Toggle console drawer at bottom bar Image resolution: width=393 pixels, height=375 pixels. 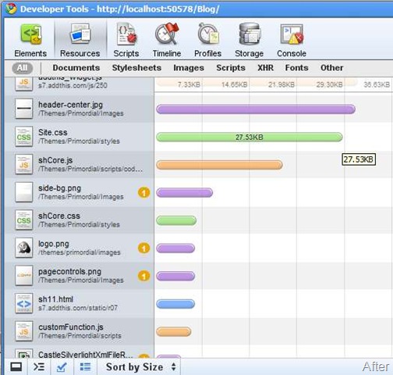[39, 367]
